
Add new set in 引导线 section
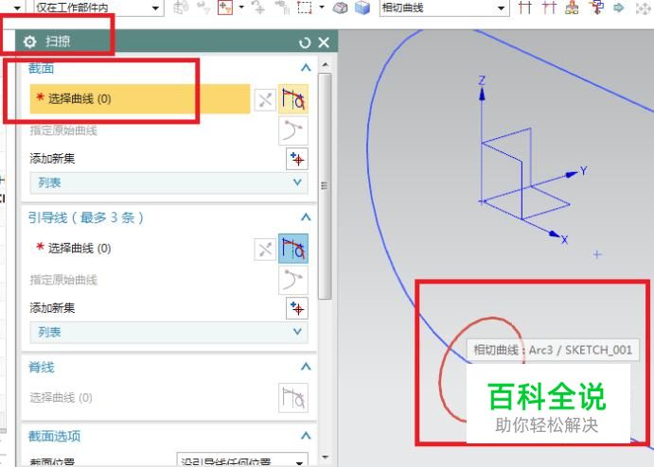pyautogui.click(x=297, y=308)
